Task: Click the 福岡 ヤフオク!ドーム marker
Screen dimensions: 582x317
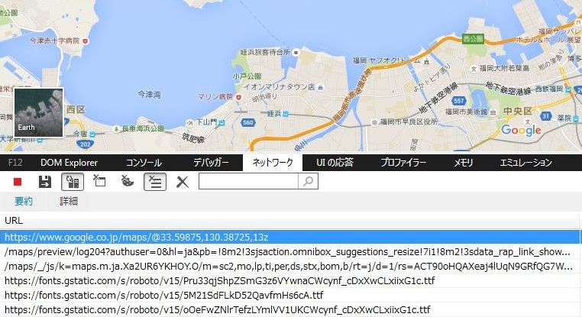Action: [x=427, y=61]
